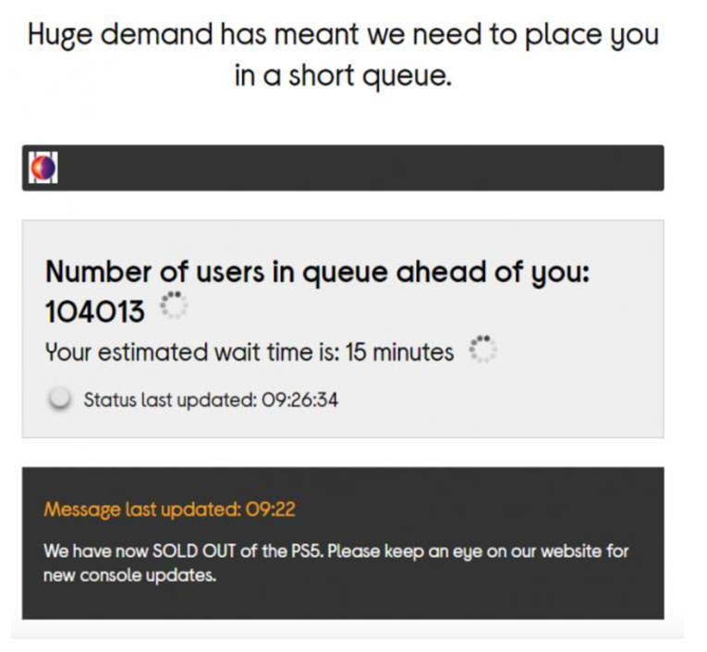Click the text new console updates

[x=130, y=576]
